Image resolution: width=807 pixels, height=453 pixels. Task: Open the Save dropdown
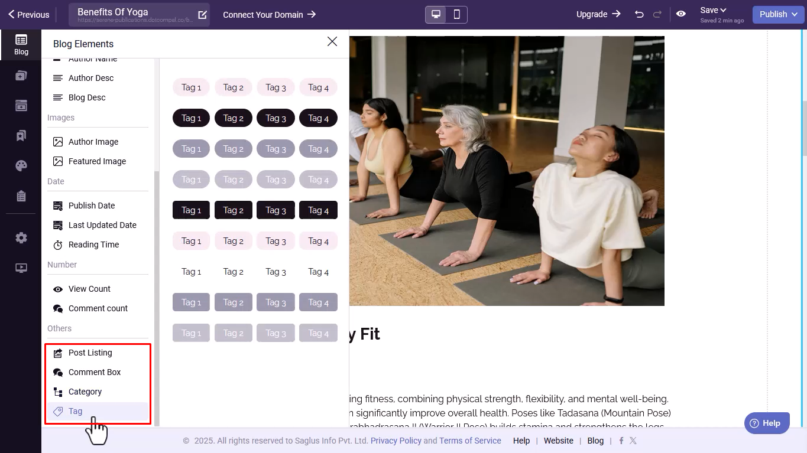click(x=714, y=10)
